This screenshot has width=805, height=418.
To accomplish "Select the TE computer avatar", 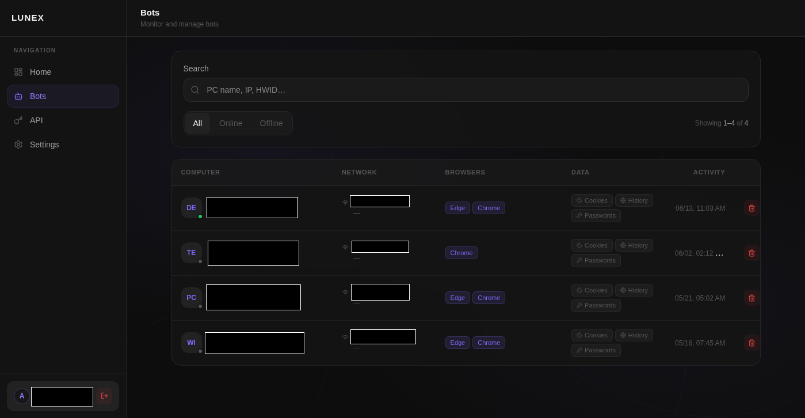I will [192, 253].
